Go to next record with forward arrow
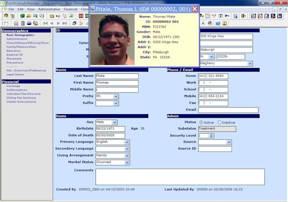This screenshot has height=202, width=288. pyautogui.click(x=58, y=23)
